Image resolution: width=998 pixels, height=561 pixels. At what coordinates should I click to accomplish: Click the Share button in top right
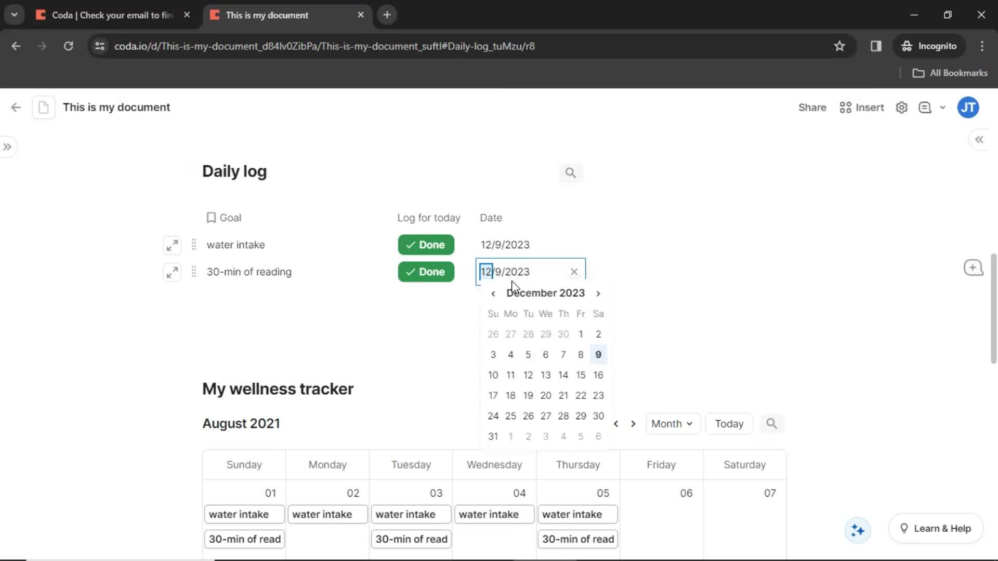pos(812,108)
